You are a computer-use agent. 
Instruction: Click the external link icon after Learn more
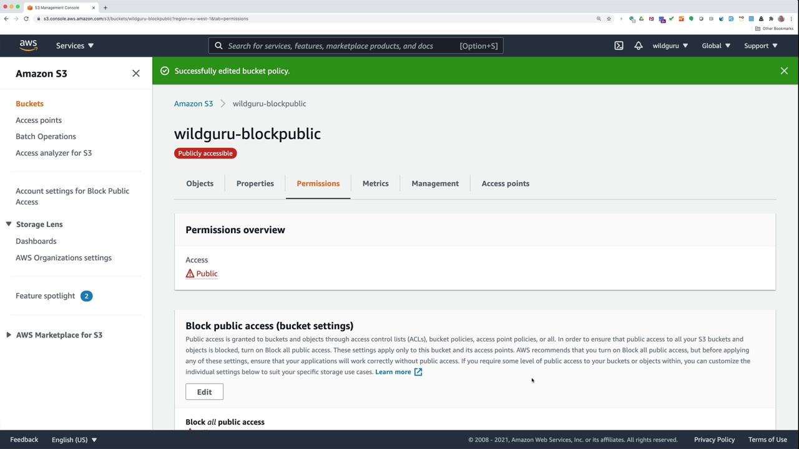[418, 372]
